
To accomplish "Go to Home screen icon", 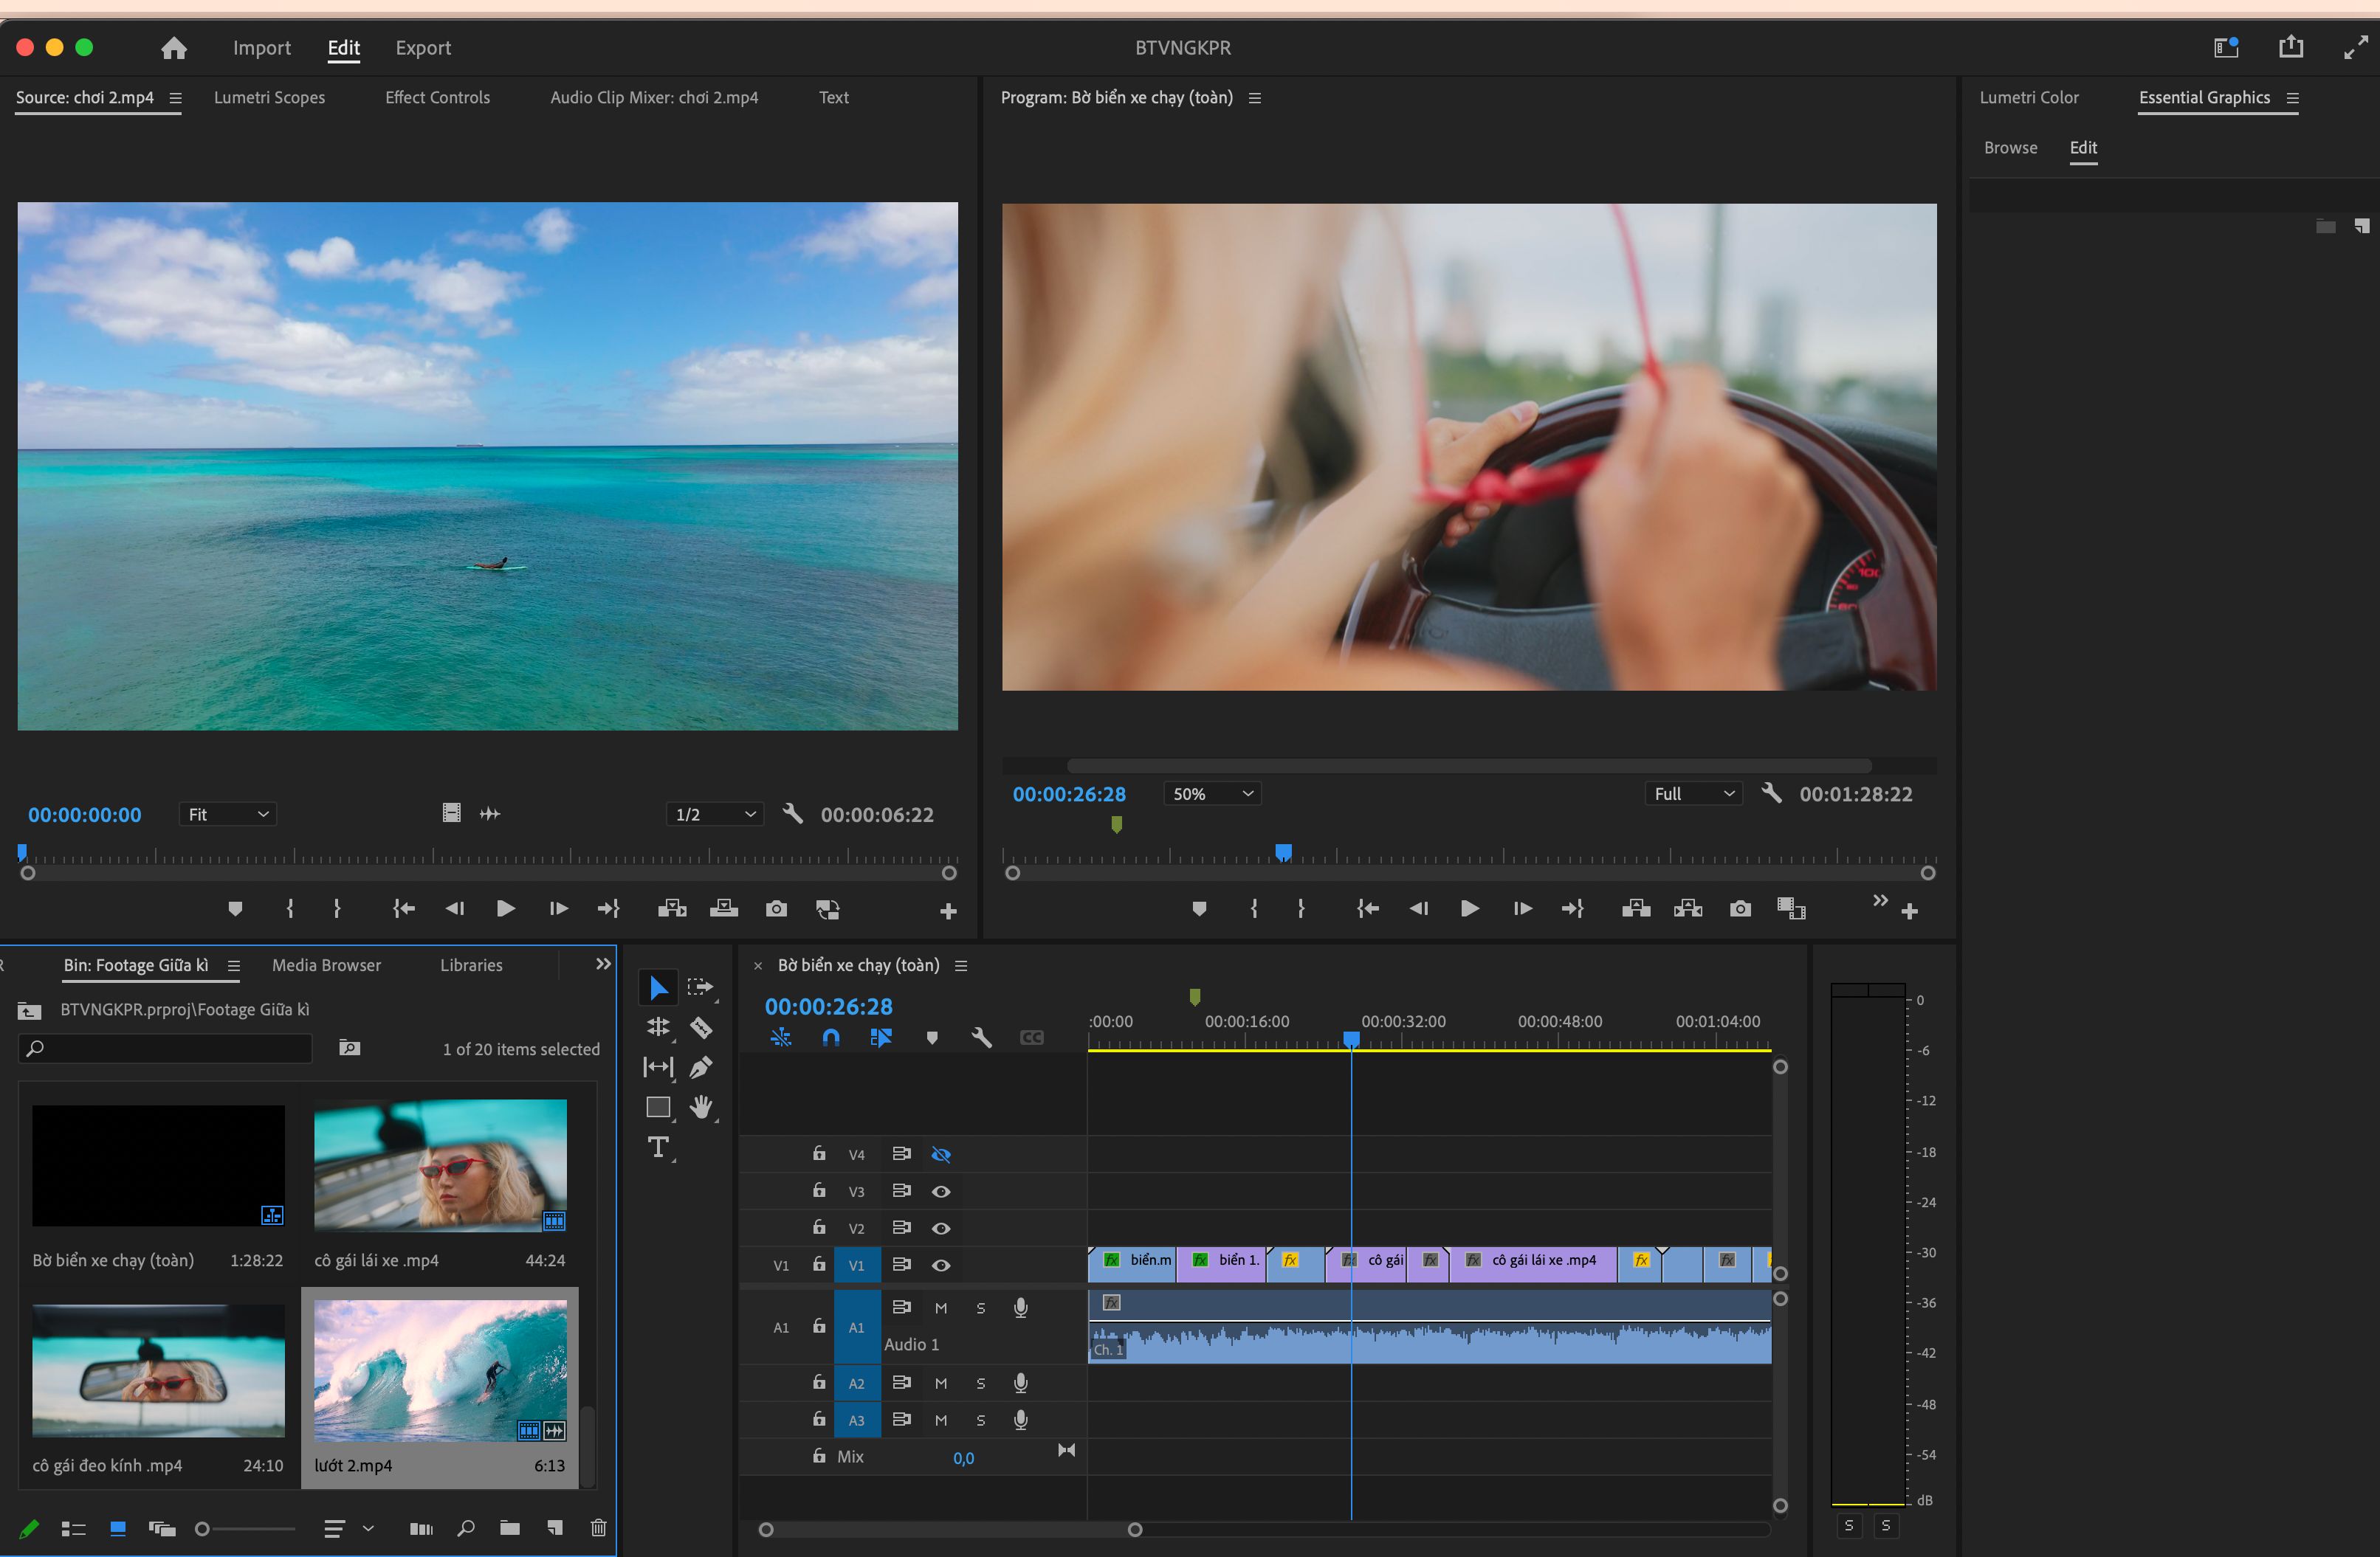I will pyautogui.click(x=174, y=48).
